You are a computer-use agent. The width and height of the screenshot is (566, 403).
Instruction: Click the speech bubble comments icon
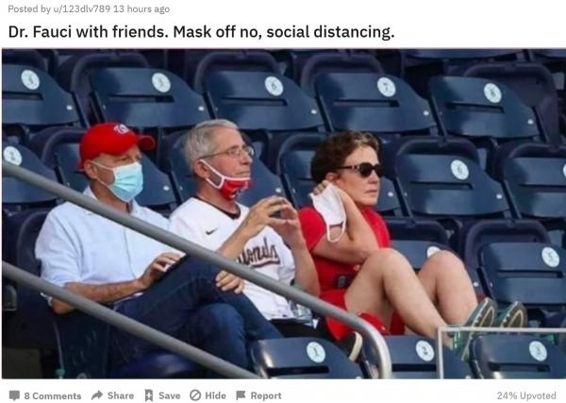pos(14,395)
